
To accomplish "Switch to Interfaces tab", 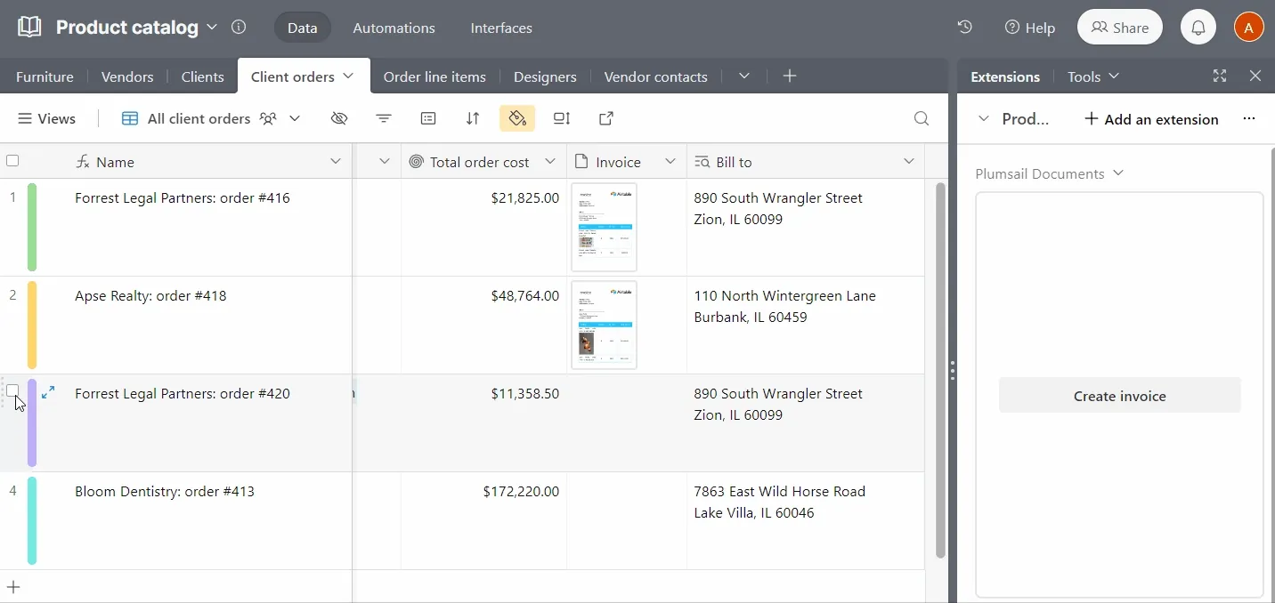I will coord(501,28).
